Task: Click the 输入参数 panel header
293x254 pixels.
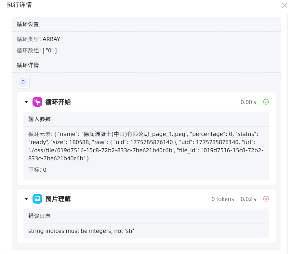Action: point(39,119)
